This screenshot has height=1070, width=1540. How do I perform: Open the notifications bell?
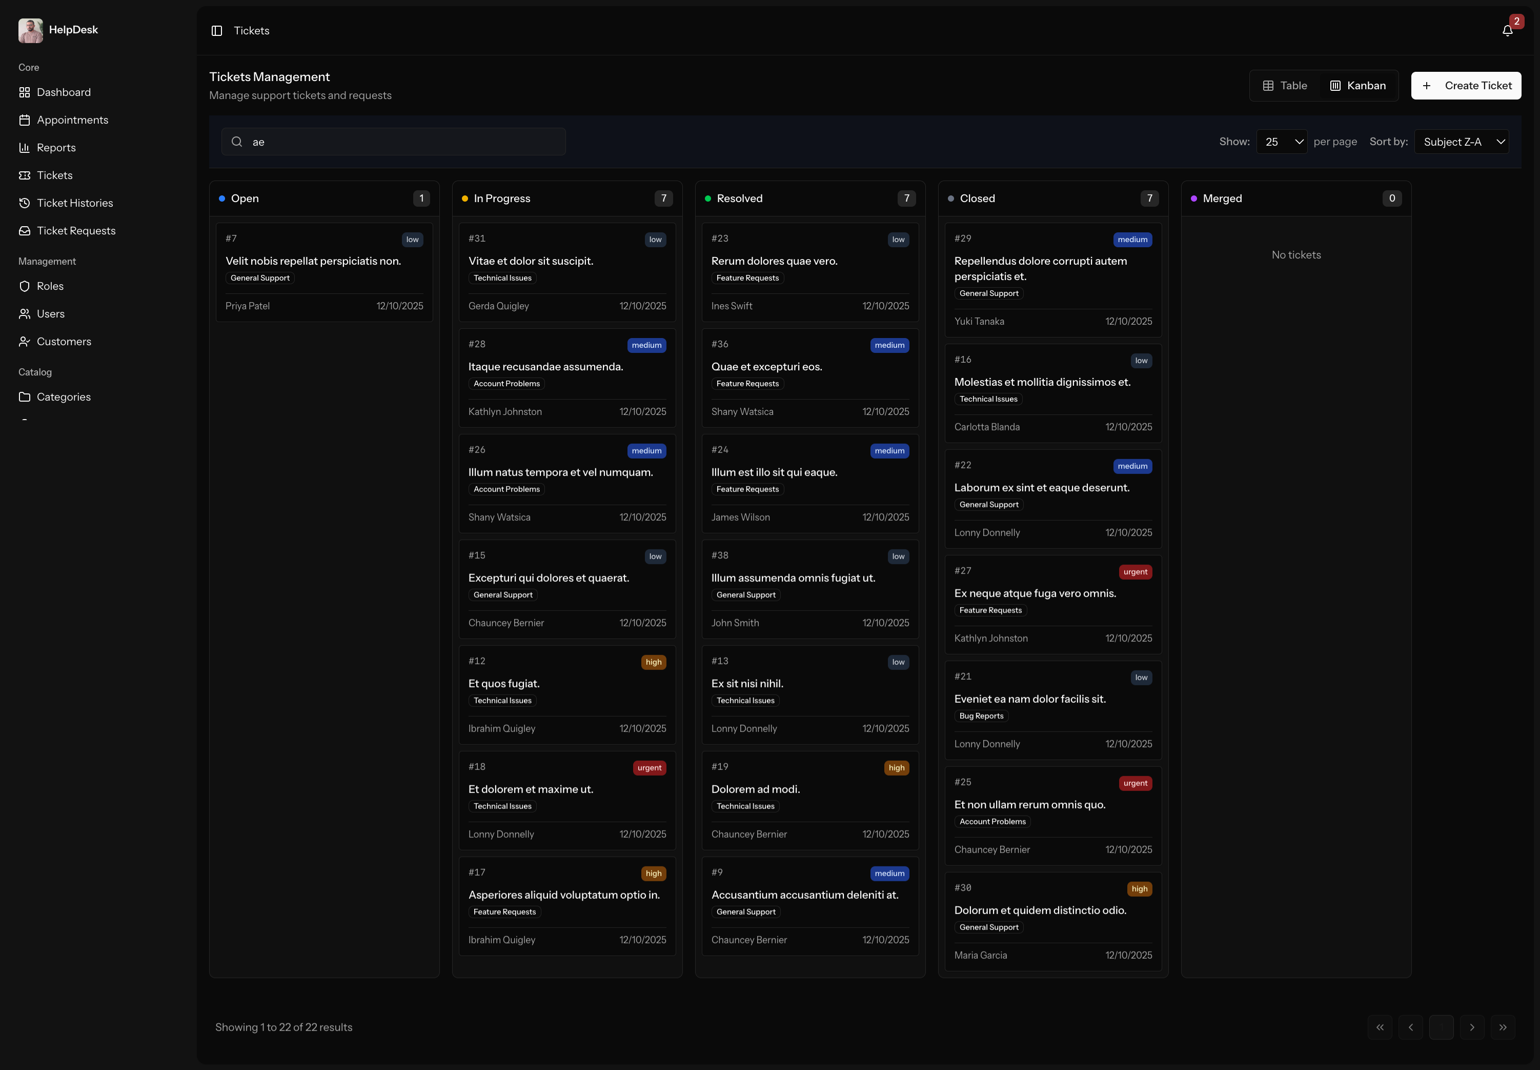[x=1507, y=31]
